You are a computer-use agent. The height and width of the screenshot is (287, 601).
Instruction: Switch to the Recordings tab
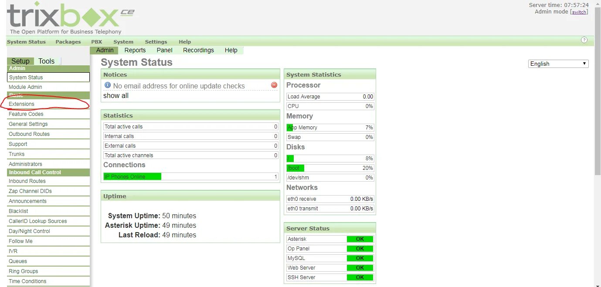[198, 50]
